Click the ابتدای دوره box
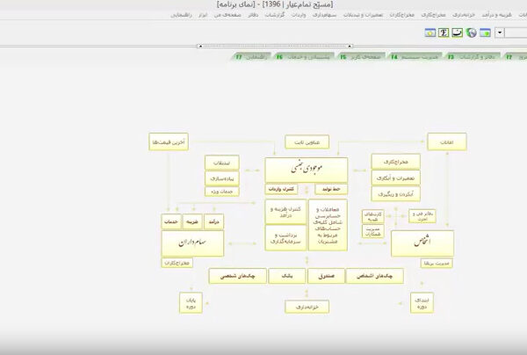The image size is (527, 355). (422, 303)
